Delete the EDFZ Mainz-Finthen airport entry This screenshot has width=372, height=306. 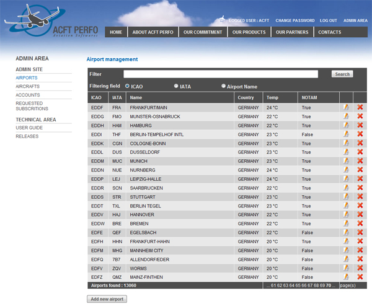360,277
